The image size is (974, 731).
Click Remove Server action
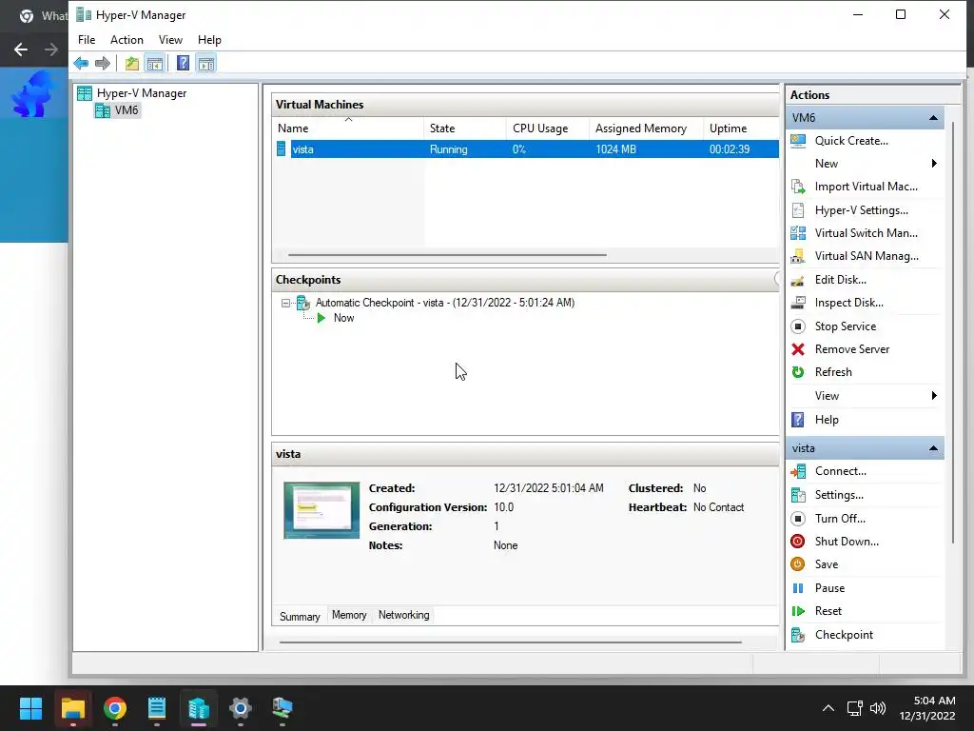pyautogui.click(x=851, y=349)
